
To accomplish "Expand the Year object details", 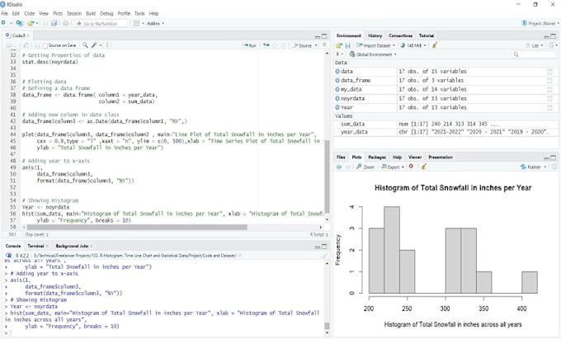I will pos(337,107).
